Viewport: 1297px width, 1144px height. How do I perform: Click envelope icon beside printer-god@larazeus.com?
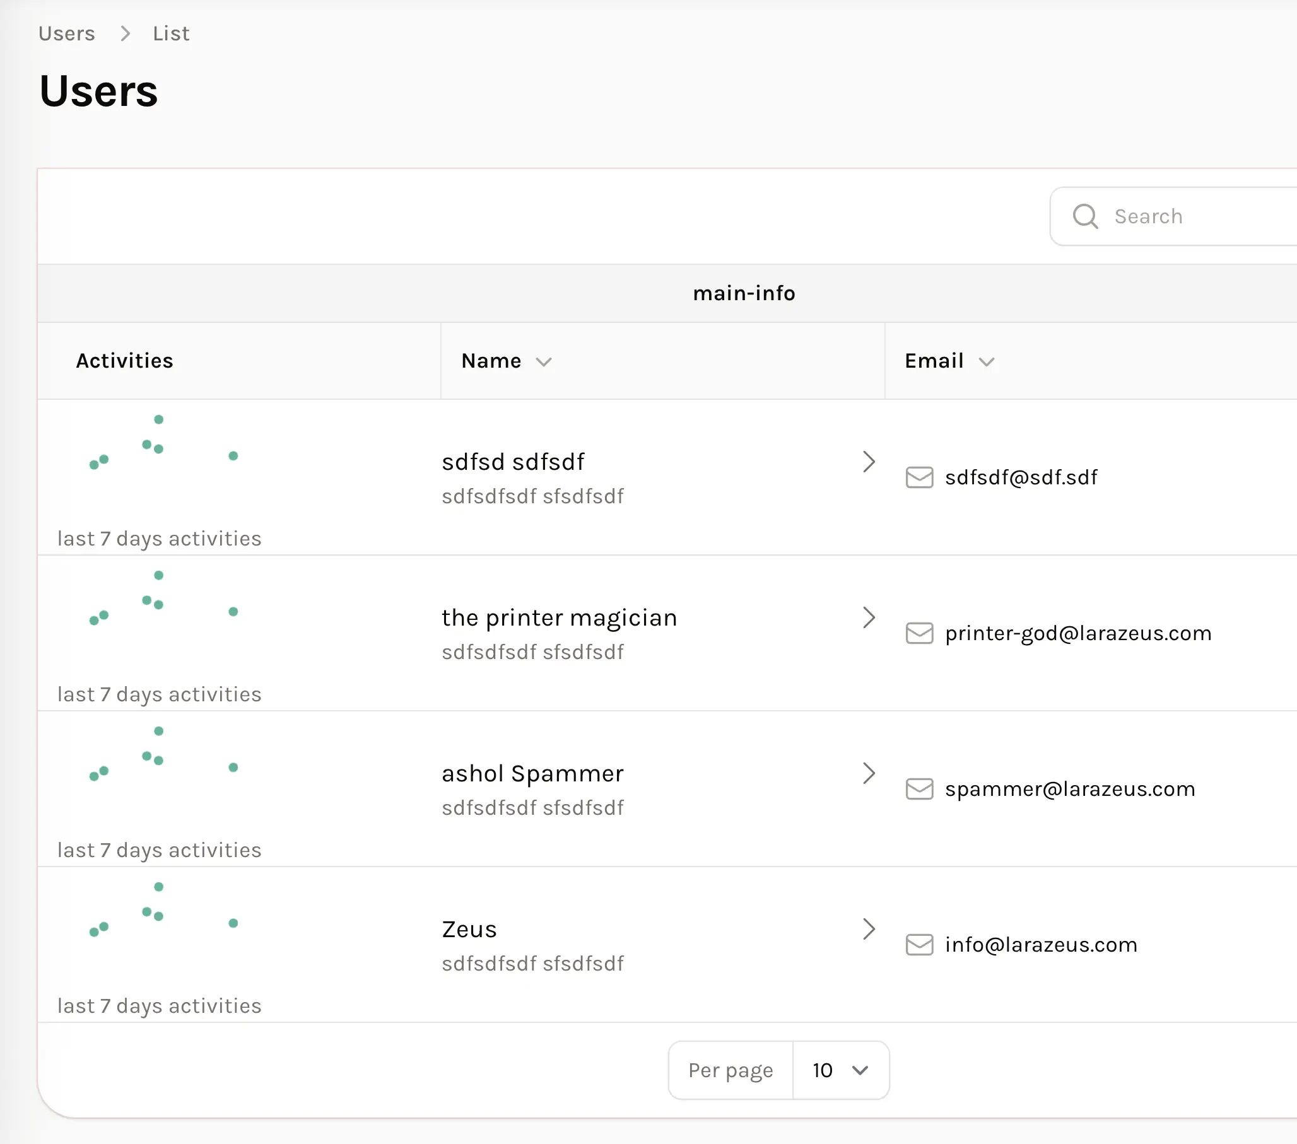point(919,633)
